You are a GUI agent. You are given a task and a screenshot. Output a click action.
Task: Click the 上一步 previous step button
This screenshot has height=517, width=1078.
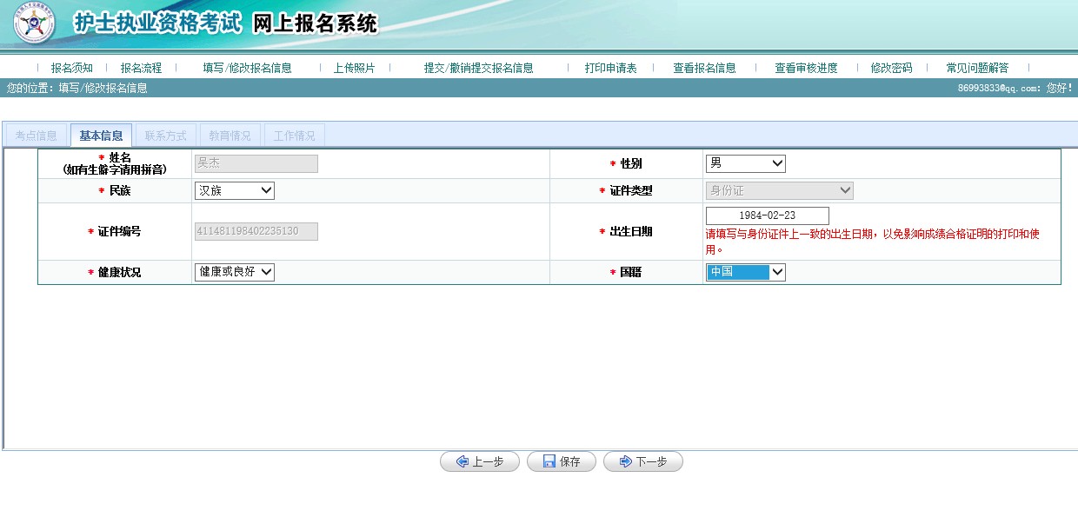(479, 462)
